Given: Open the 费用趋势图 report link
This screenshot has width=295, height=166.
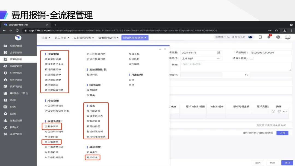Looking at the screenshot, I should coord(93,126).
